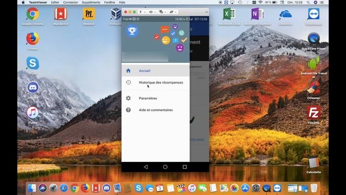The image size is (346, 195).
Task: Click the FileZilla desktop icon
Action: pos(314,113)
